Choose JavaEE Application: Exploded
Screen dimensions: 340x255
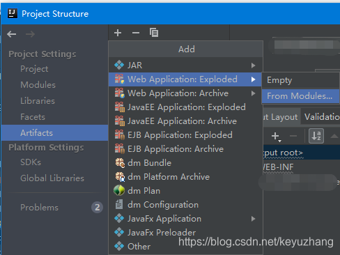(x=185, y=107)
